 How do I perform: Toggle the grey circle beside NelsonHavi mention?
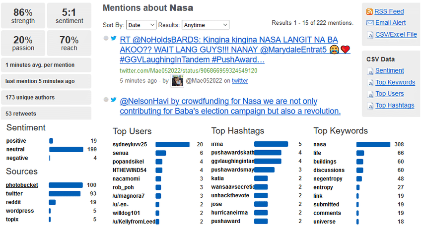tap(106, 100)
